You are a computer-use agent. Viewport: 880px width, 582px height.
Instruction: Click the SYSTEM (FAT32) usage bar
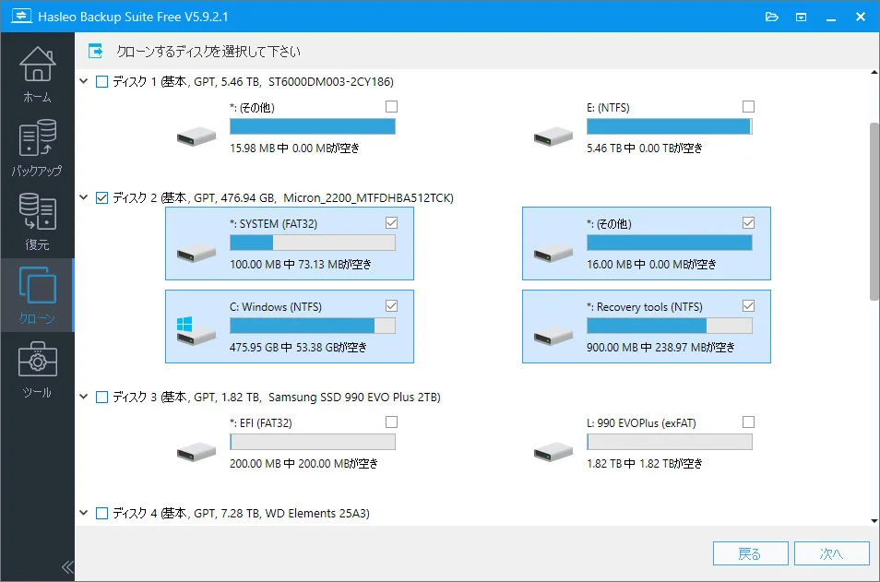point(313,243)
